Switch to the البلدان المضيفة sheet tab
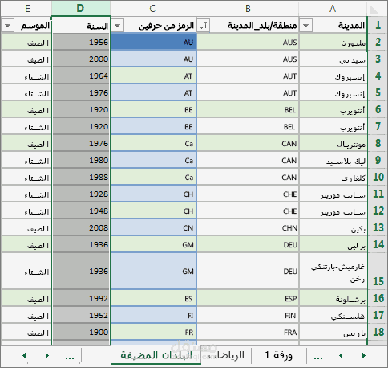The image size is (388, 368). click(156, 355)
